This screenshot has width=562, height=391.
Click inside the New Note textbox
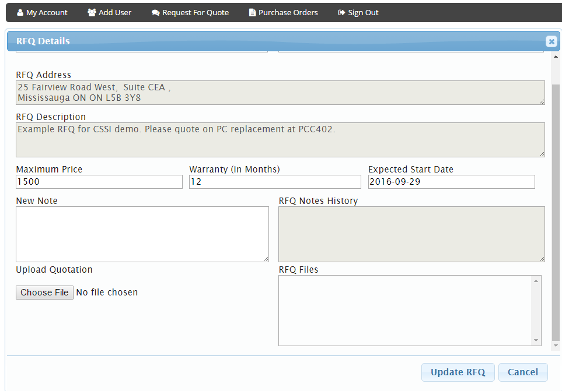(142, 234)
